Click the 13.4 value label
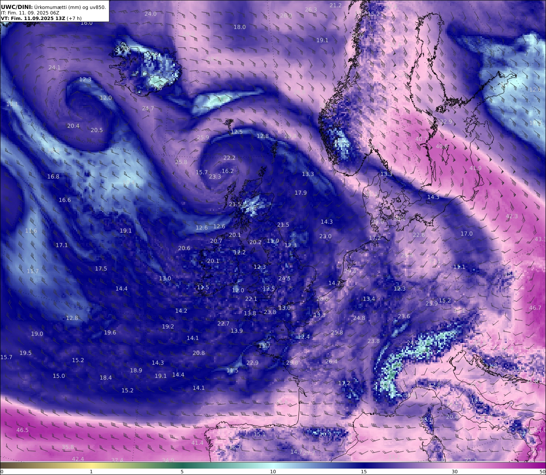Screen dimensions: 546x475 tap(369, 299)
